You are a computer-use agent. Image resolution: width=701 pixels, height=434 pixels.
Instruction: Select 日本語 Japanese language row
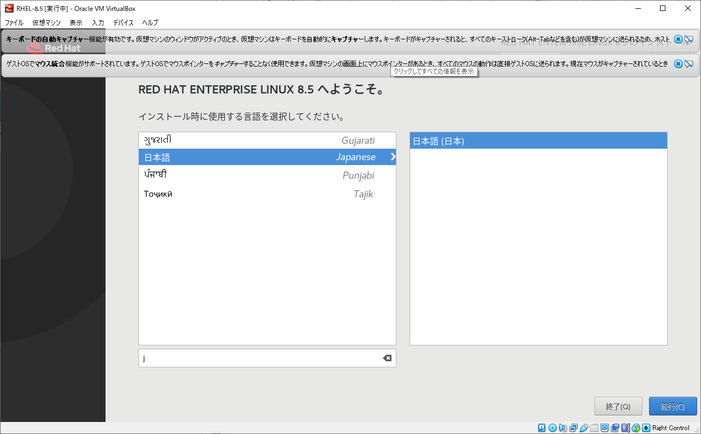pos(267,157)
